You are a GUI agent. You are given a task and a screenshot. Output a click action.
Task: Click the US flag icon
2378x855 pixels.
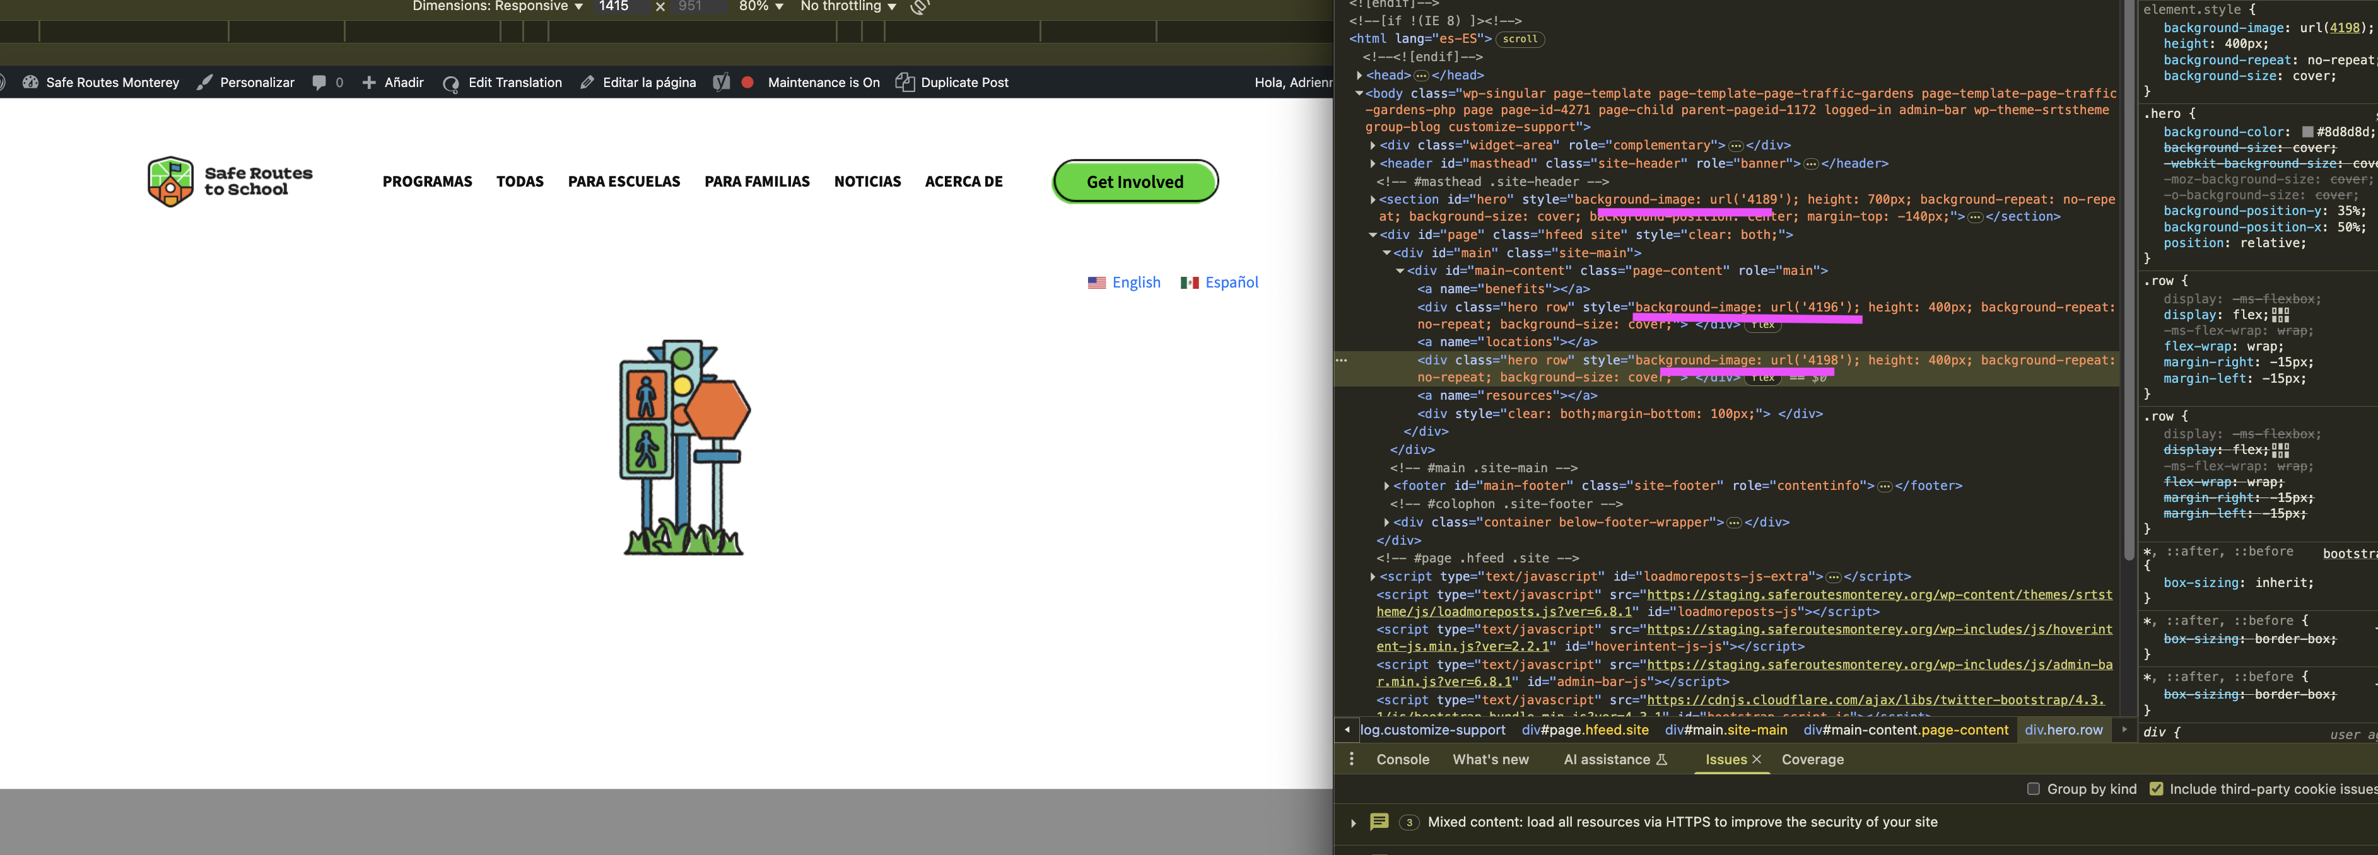point(1097,283)
